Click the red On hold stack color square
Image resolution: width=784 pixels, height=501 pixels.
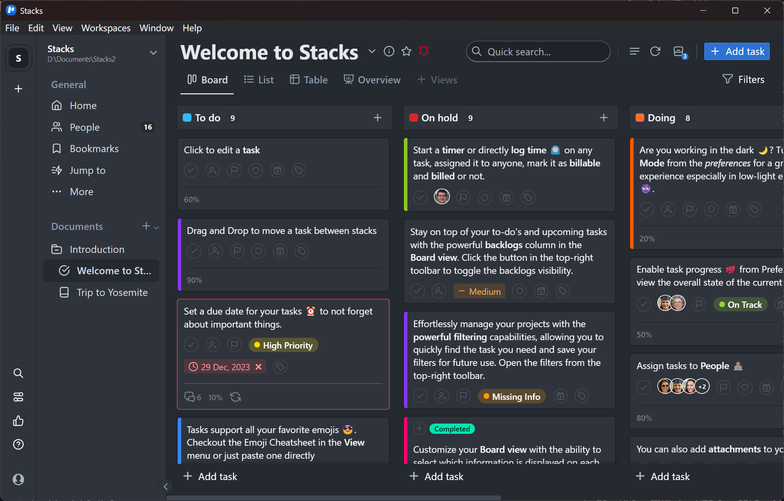click(414, 118)
